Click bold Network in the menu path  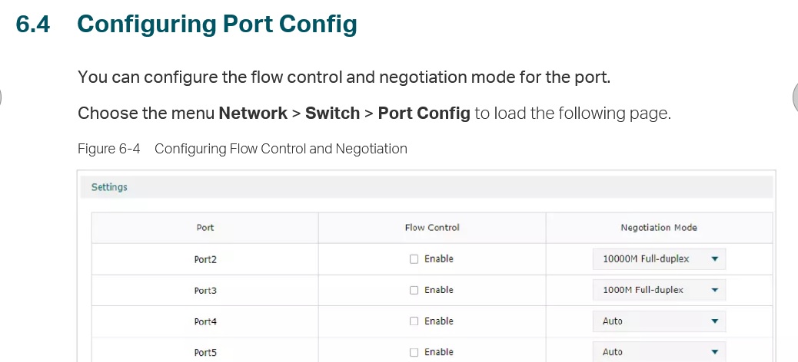tap(253, 114)
